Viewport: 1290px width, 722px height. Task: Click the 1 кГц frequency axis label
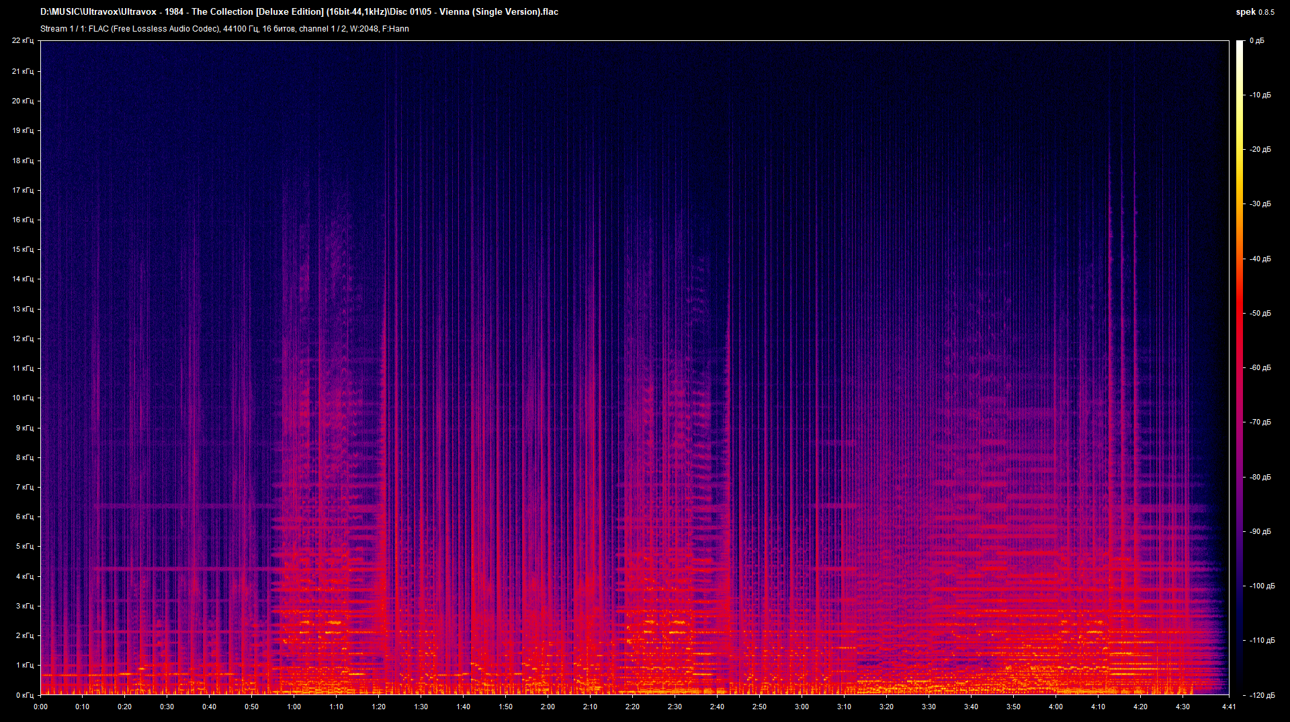tap(26, 665)
